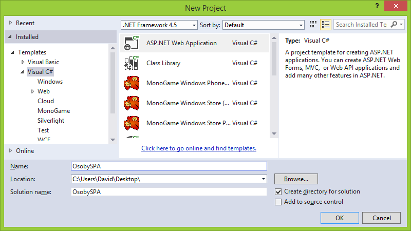
Task: Switch to medium icons view
Action: [x=313, y=25]
